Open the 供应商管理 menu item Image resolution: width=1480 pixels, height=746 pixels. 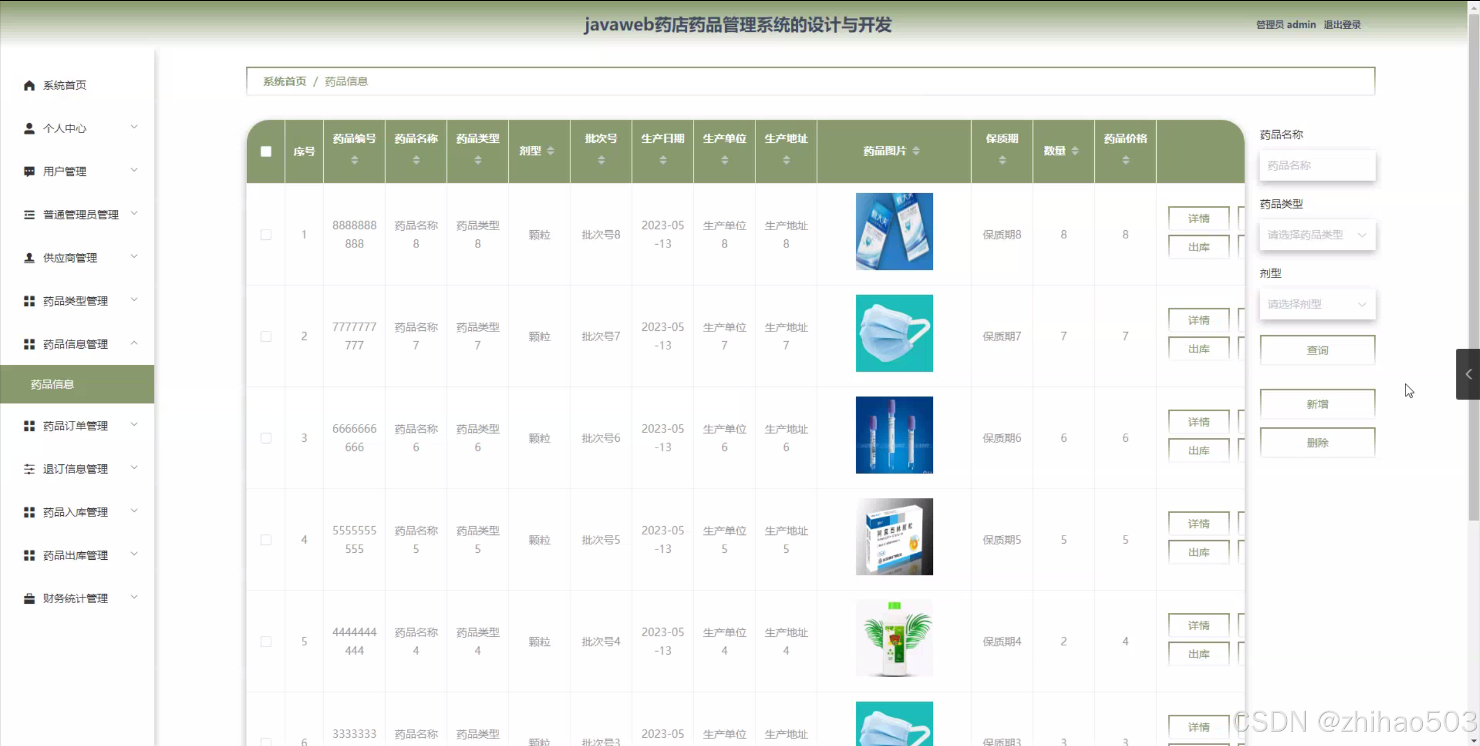70,258
